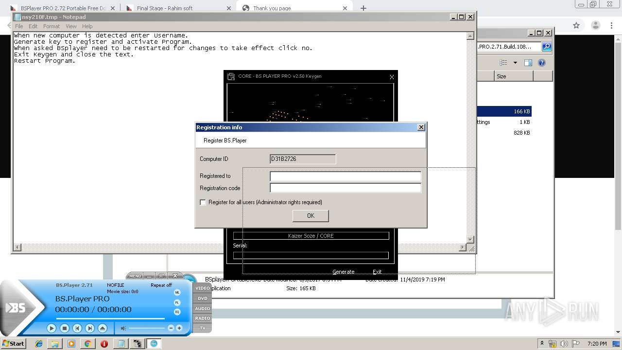Image resolution: width=622 pixels, height=350 pixels.
Task: Open the Chrome three-dot menu
Action: 611,25
